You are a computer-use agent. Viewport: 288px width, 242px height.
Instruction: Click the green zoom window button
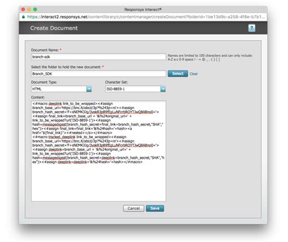(x=35, y=10)
